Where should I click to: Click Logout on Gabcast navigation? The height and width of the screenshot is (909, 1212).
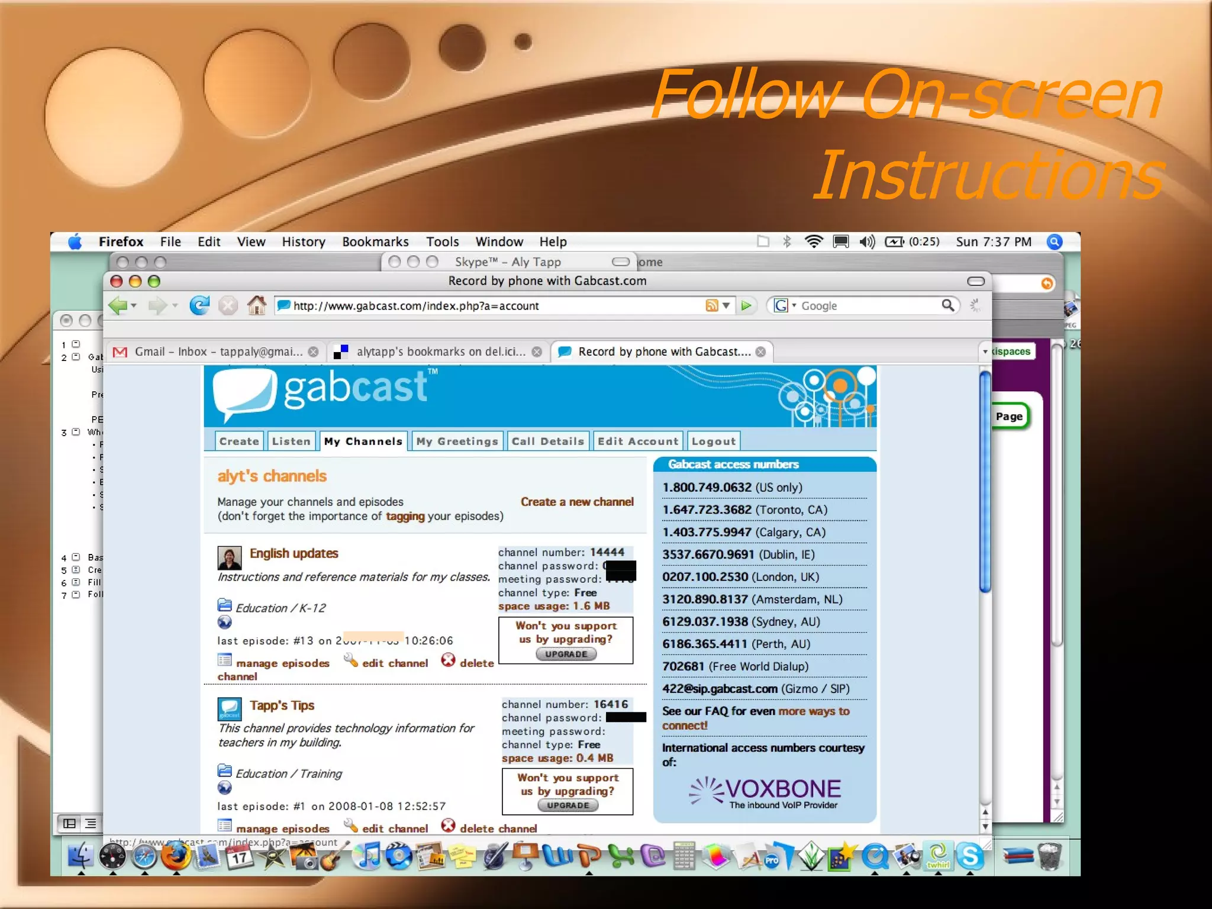point(713,441)
